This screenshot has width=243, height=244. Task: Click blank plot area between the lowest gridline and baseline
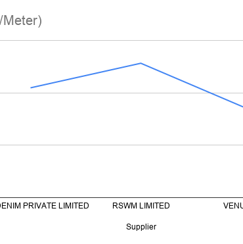click(x=121, y=171)
